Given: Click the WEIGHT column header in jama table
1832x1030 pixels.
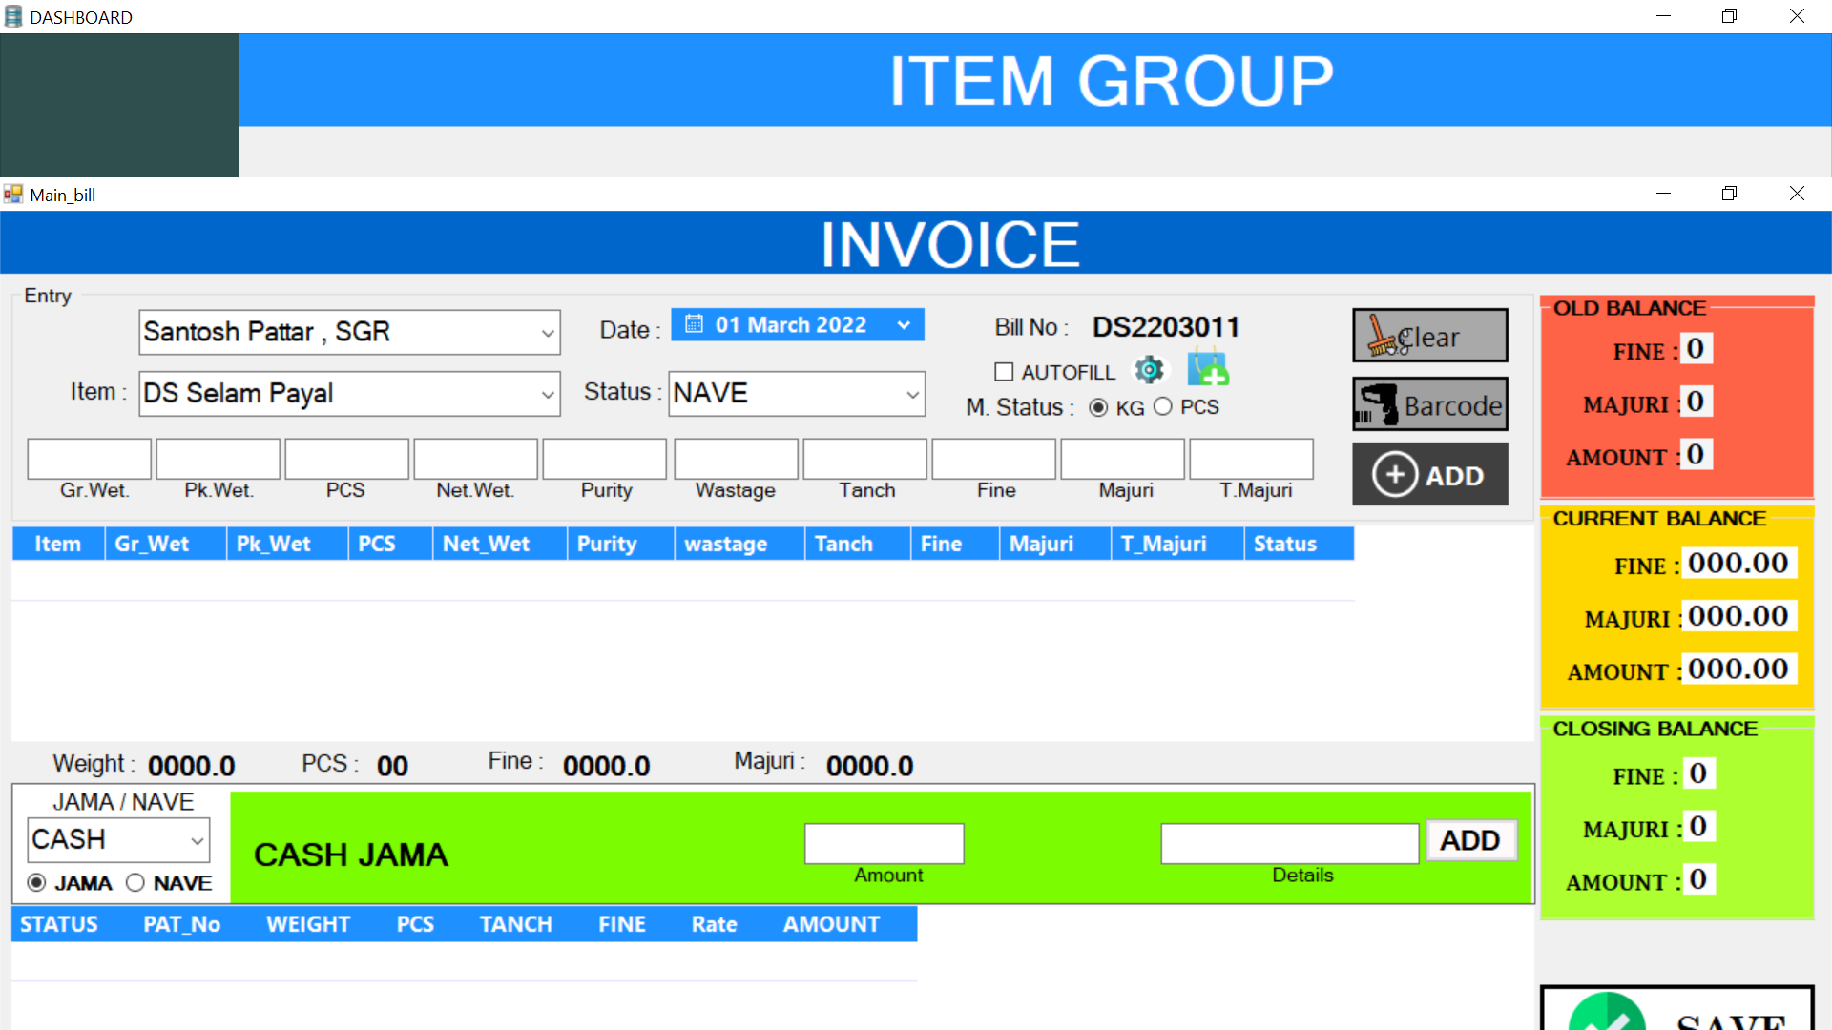Looking at the screenshot, I should click(x=307, y=923).
